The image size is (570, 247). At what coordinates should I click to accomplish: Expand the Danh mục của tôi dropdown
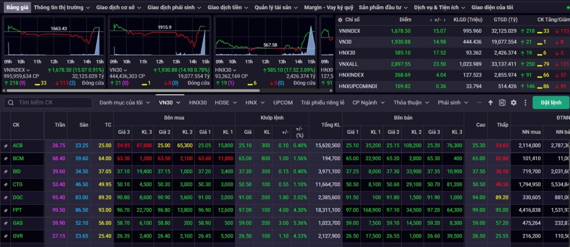125,103
